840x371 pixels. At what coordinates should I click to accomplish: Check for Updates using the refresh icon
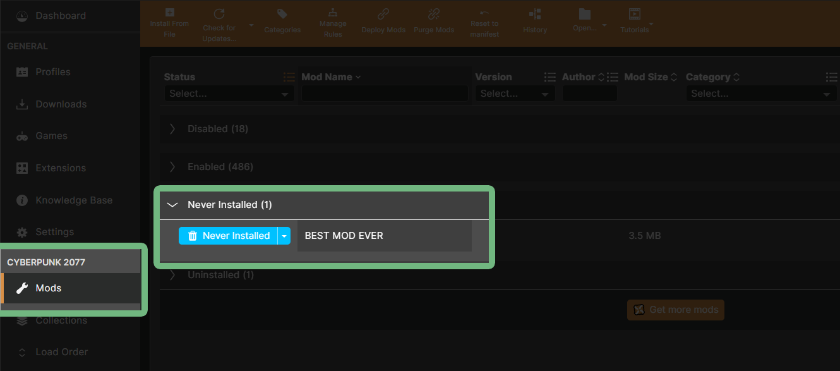(219, 14)
